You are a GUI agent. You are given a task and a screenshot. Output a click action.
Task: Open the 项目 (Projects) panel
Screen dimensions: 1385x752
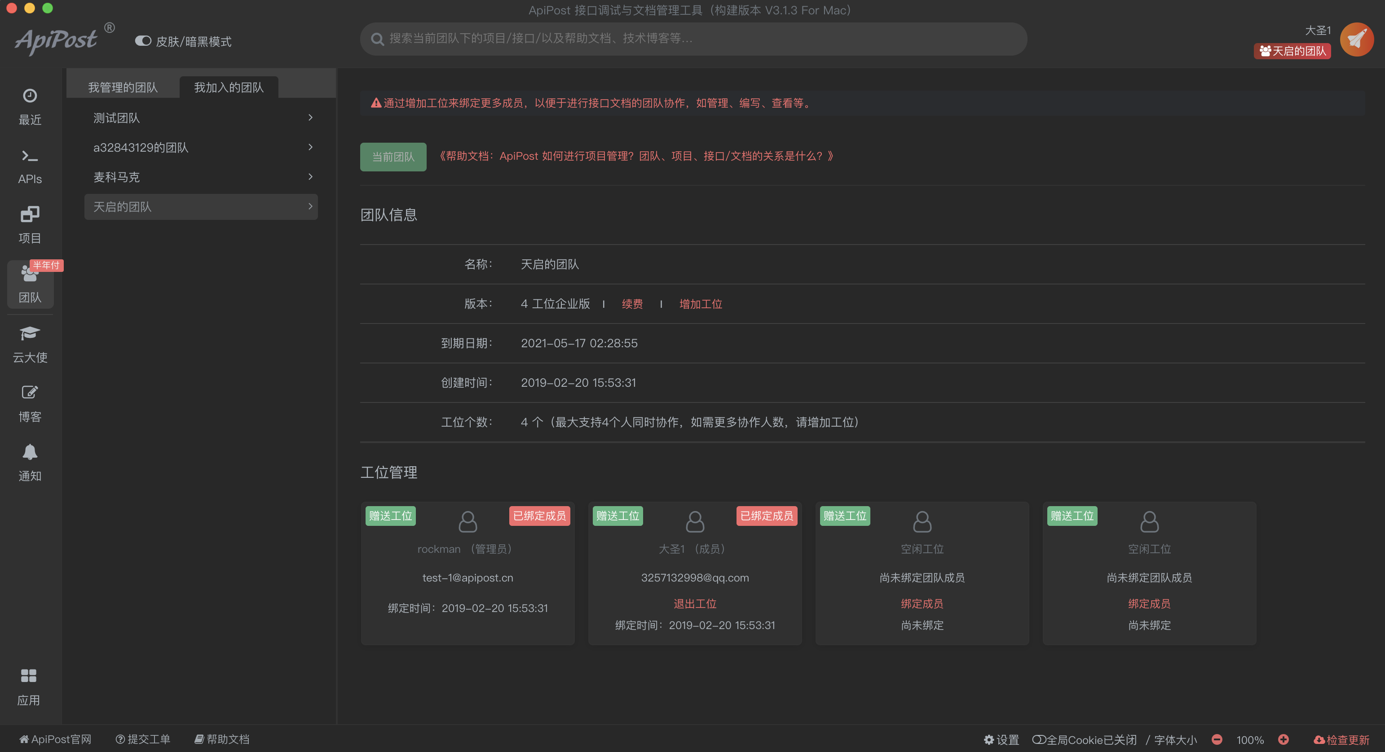click(30, 224)
